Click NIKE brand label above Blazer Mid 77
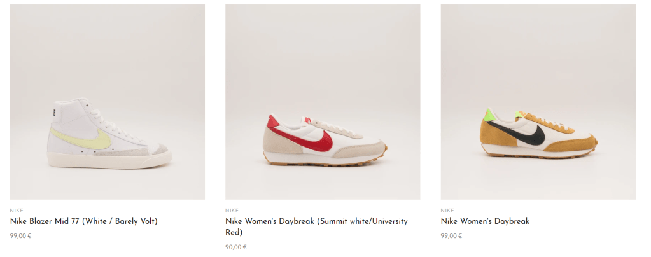 pyautogui.click(x=17, y=211)
